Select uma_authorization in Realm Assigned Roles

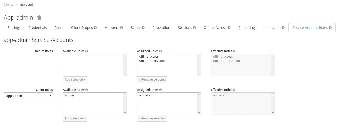pyautogui.click(x=152, y=61)
